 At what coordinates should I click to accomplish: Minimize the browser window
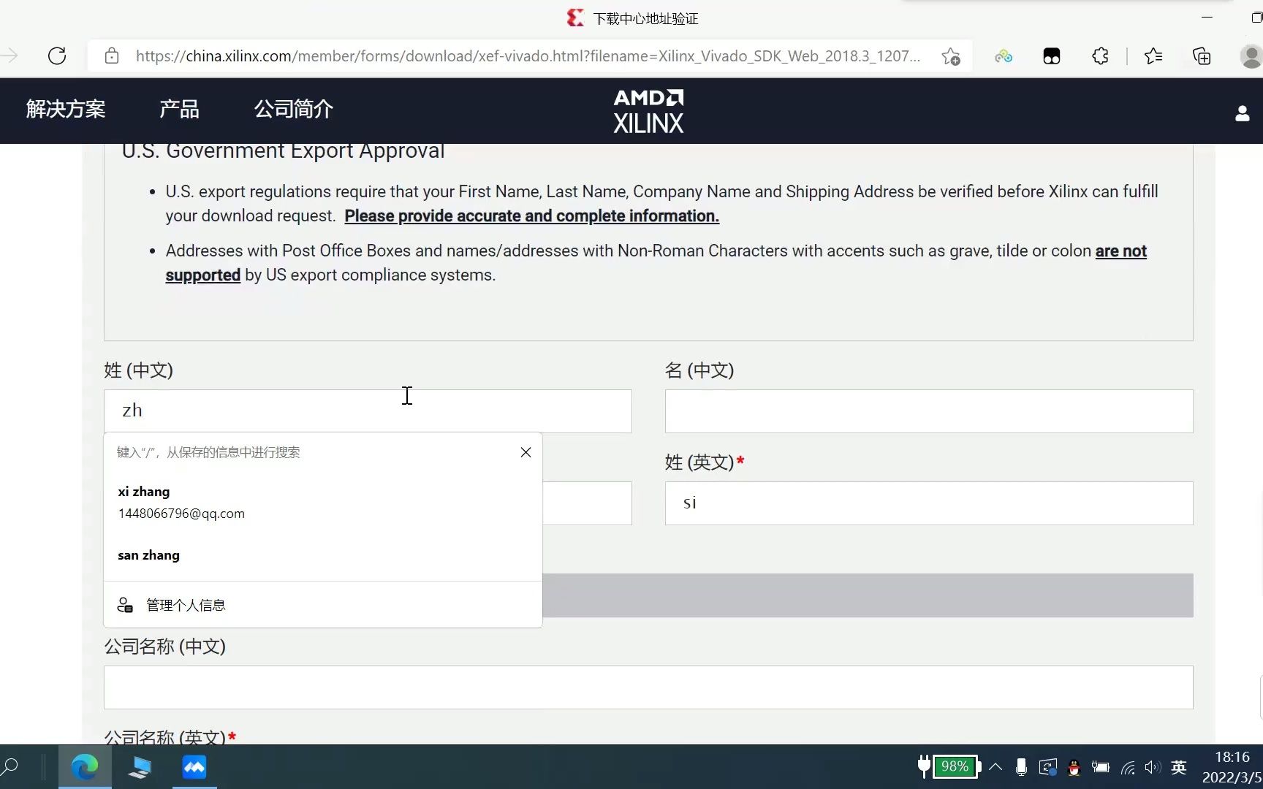(1207, 18)
